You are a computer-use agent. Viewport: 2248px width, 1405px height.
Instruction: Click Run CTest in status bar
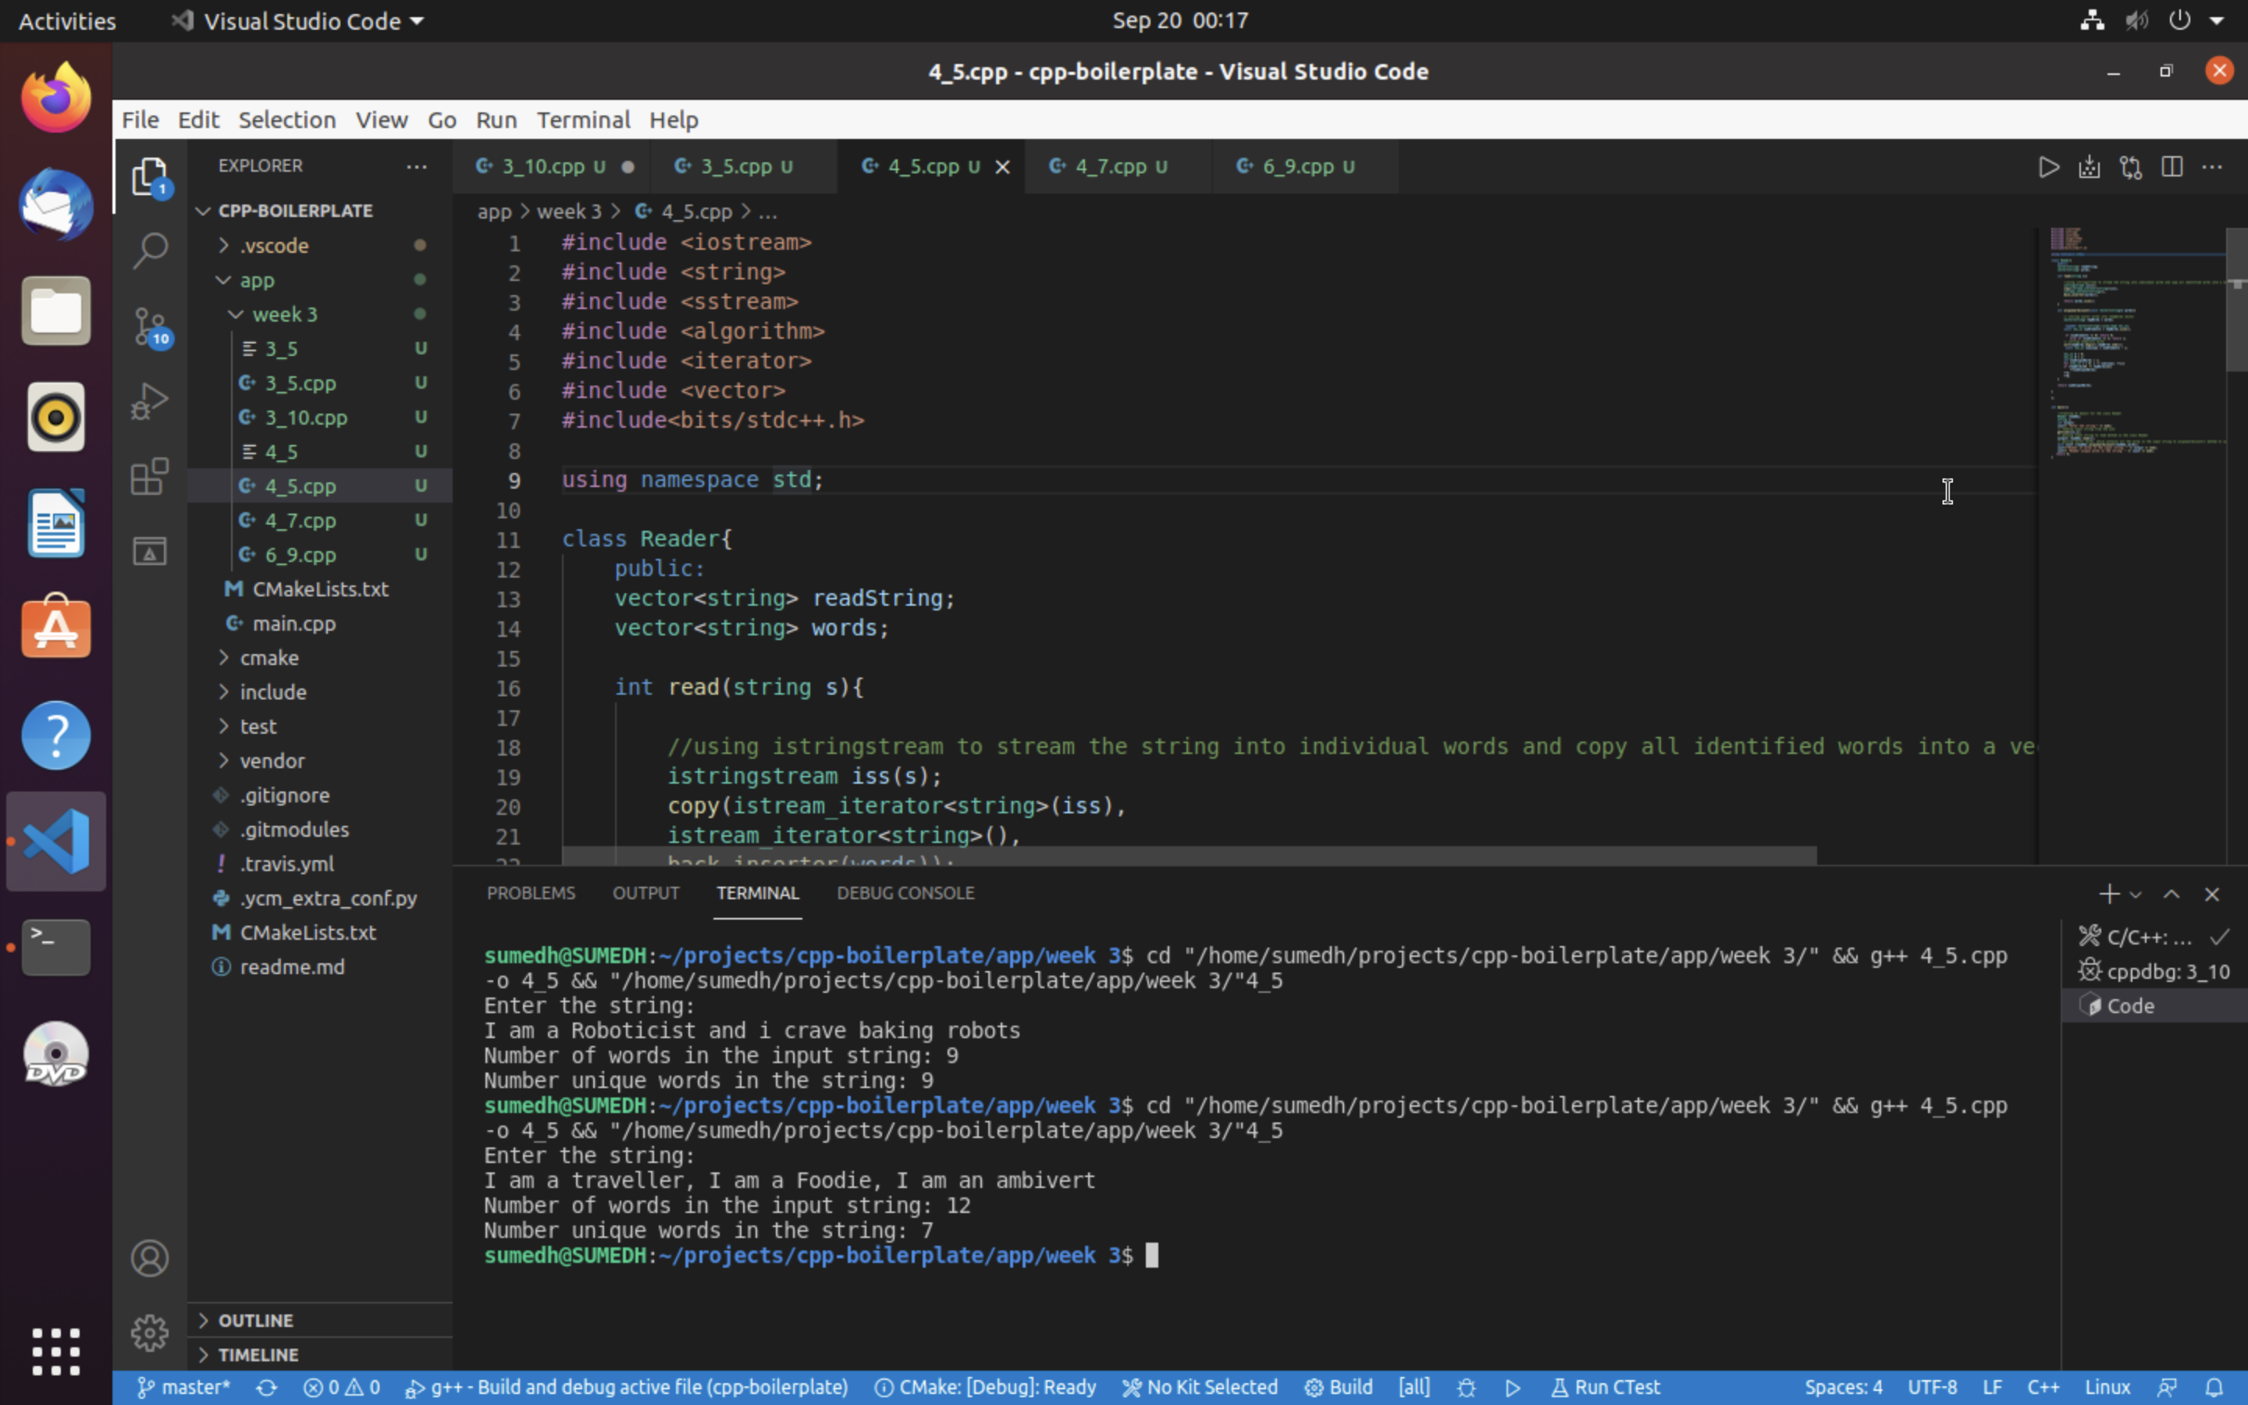1605,1387
